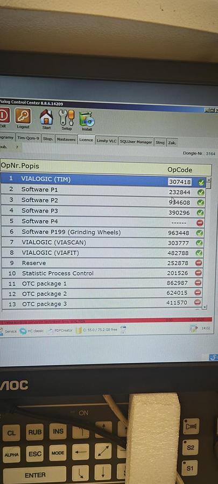This screenshot has width=218, height=484.
Task: Toggle red status for Software P4
Action: coord(200,222)
